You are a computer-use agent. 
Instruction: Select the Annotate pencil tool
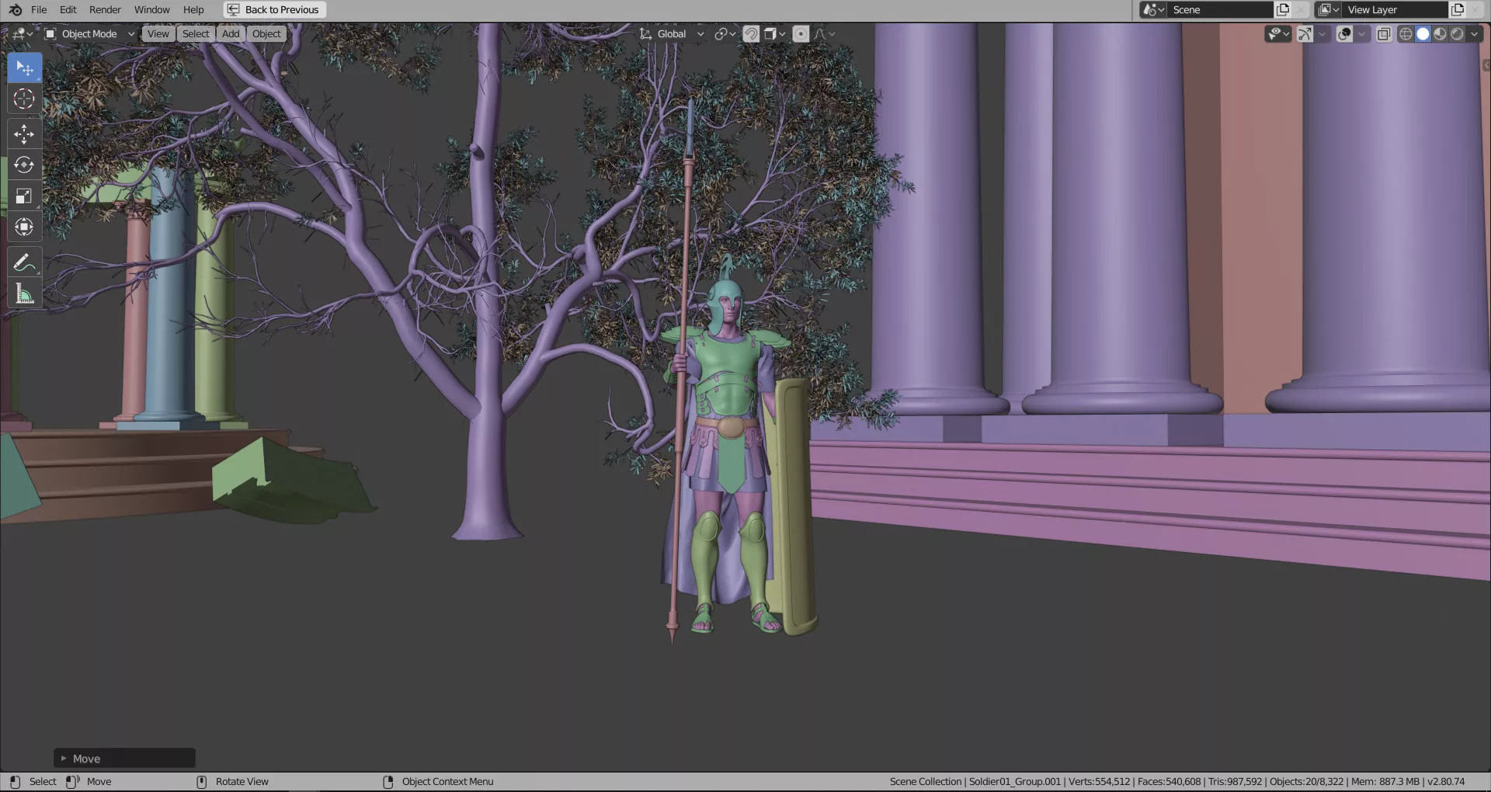24,263
